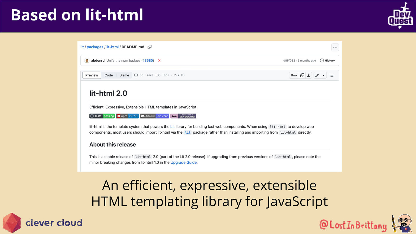Open the packages folder breadcrumb
This screenshot has height=234, width=416.
(x=95, y=47)
